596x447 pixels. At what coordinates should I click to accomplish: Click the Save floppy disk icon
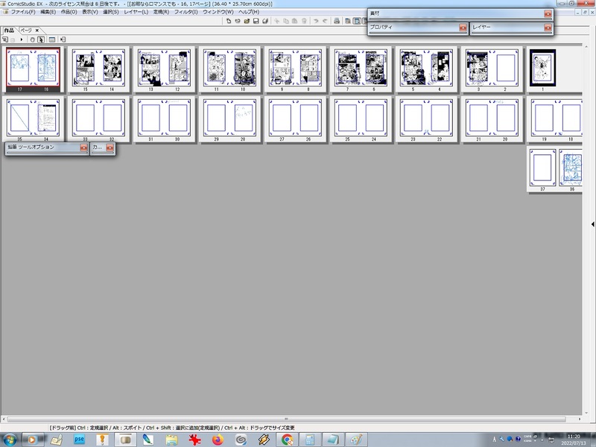click(256, 21)
